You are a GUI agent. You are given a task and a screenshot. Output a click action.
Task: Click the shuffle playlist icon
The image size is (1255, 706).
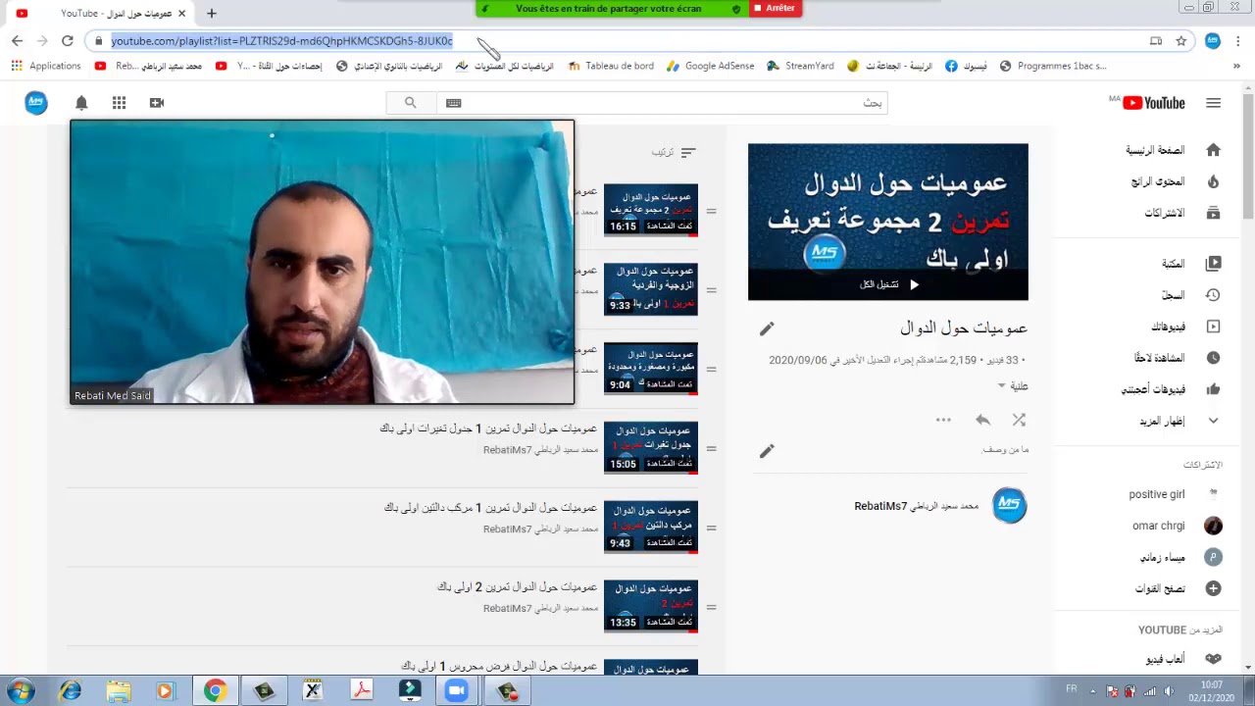click(x=1019, y=420)
